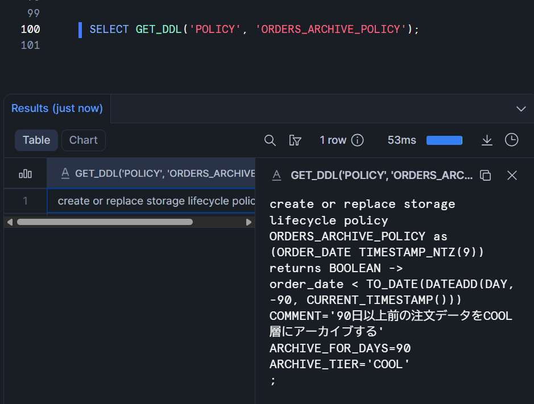534x404 pixels.
Task: Click the horizontal scrollbar left arrow
Action: point(9,222)
